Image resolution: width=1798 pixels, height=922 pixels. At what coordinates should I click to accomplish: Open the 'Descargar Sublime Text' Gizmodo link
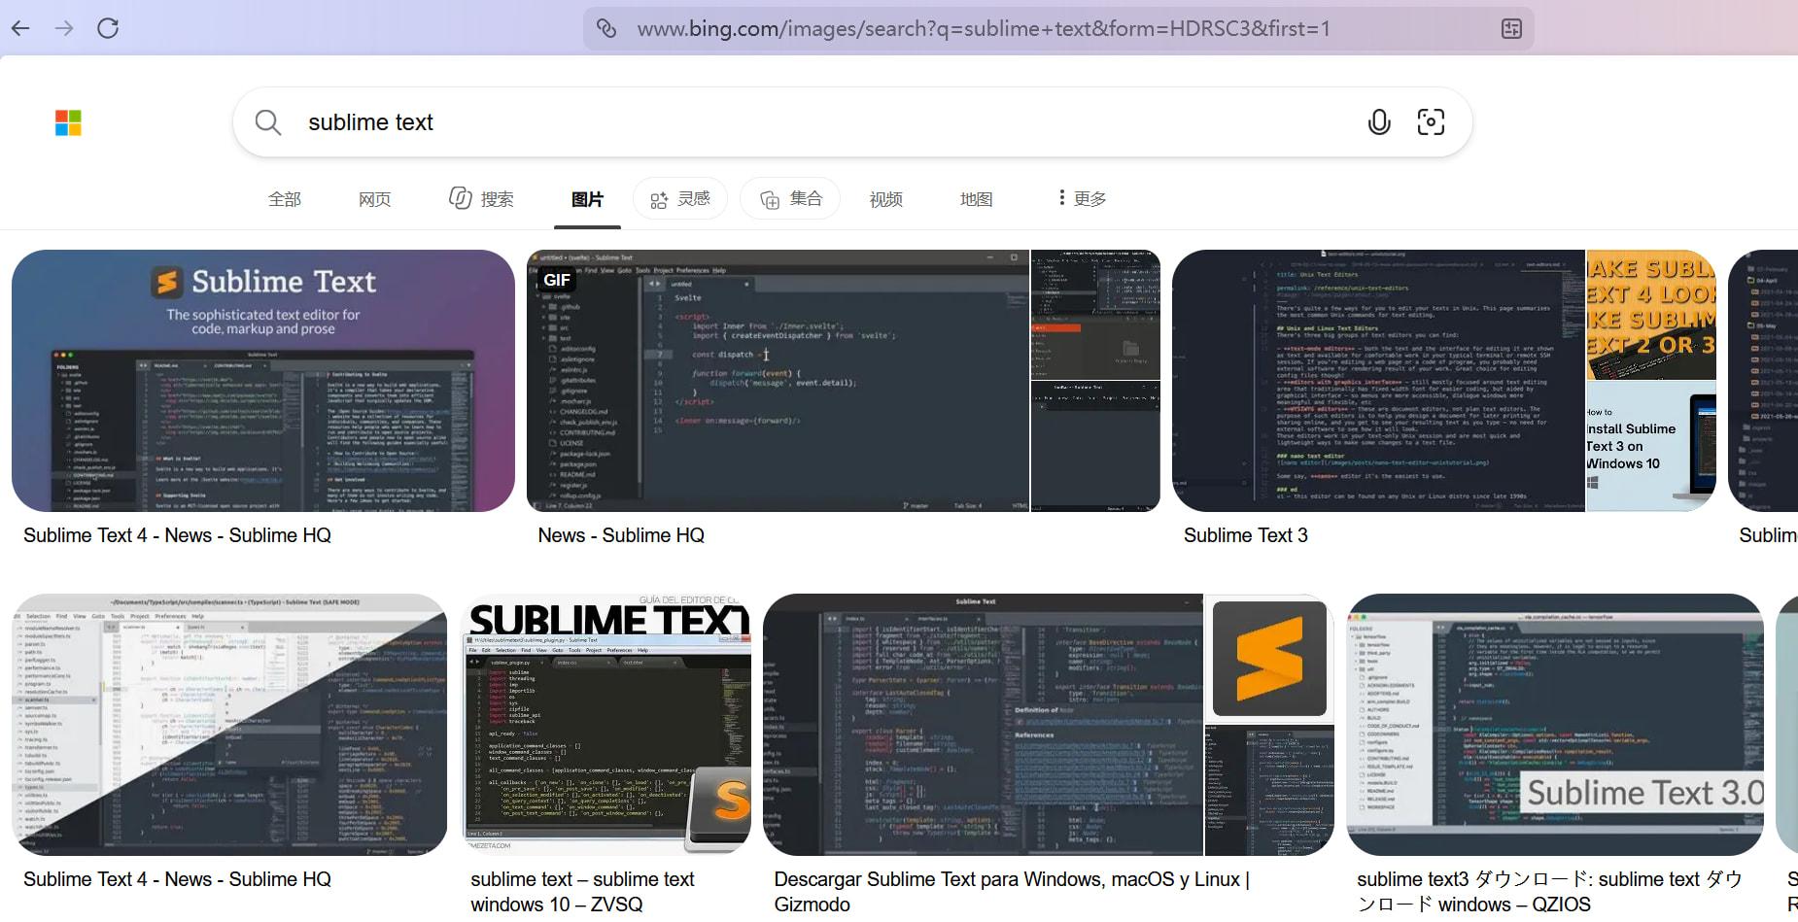[x=1012, y=892]
